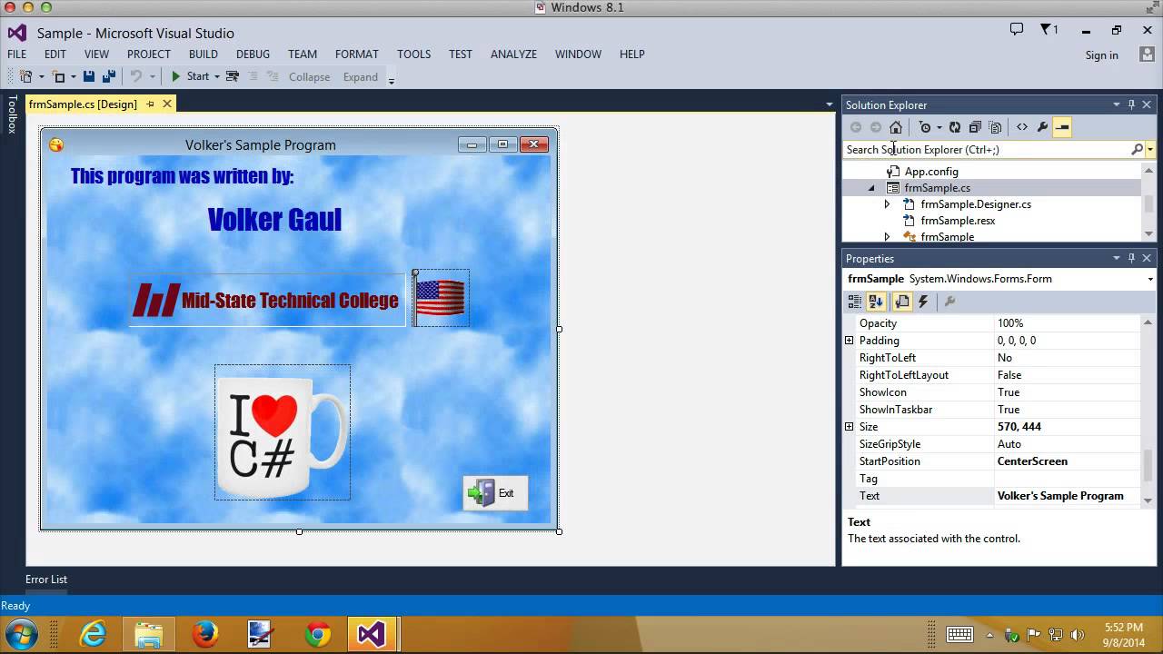Open the Windows Start button

click(21, 633)
